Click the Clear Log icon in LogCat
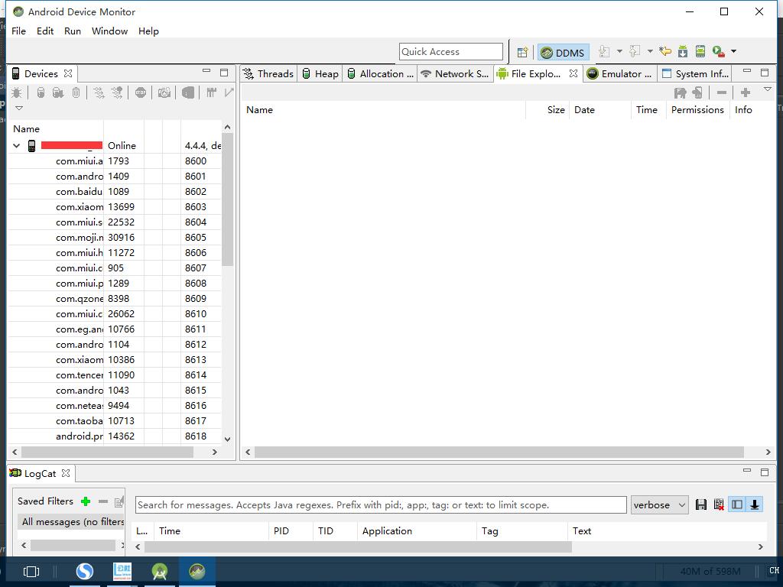Image resolution: width=783 pixels, height=587 pixels. click(719, 504)
